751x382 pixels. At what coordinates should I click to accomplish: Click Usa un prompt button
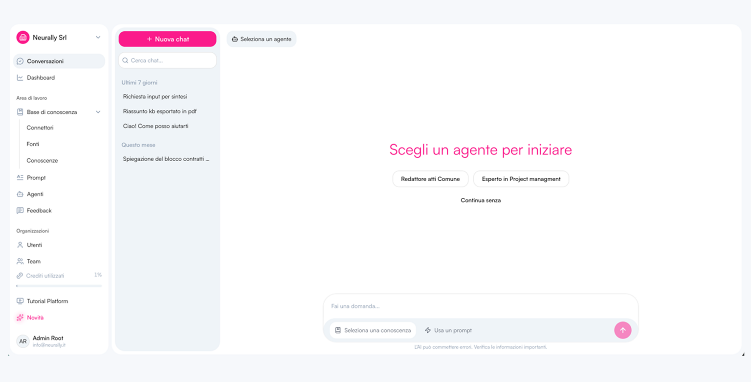pos(448,330)
